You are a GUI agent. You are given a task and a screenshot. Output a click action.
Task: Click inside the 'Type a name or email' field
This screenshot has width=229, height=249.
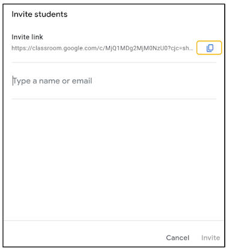pyautogui.click(x=114, y=81)
